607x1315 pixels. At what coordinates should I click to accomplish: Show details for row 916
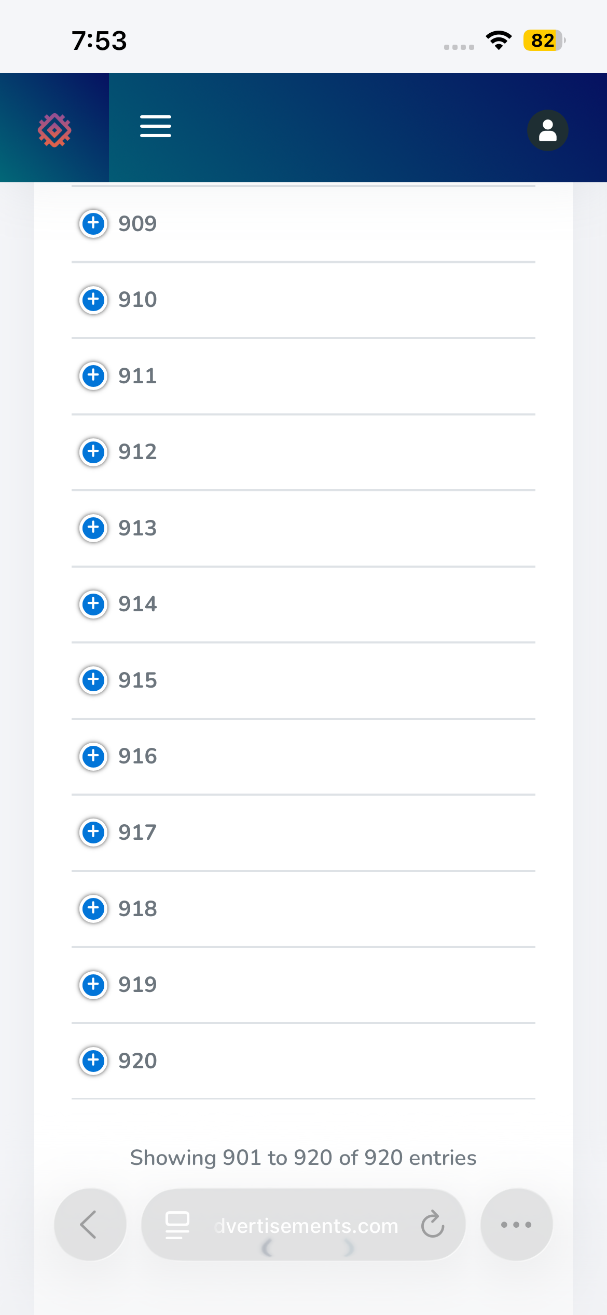tap(93, 756)
